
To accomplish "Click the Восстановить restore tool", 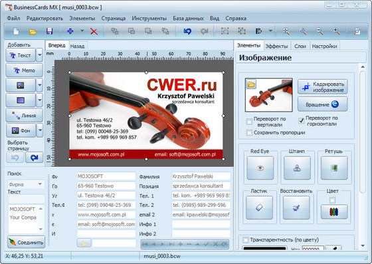I will tap(296, 207).
